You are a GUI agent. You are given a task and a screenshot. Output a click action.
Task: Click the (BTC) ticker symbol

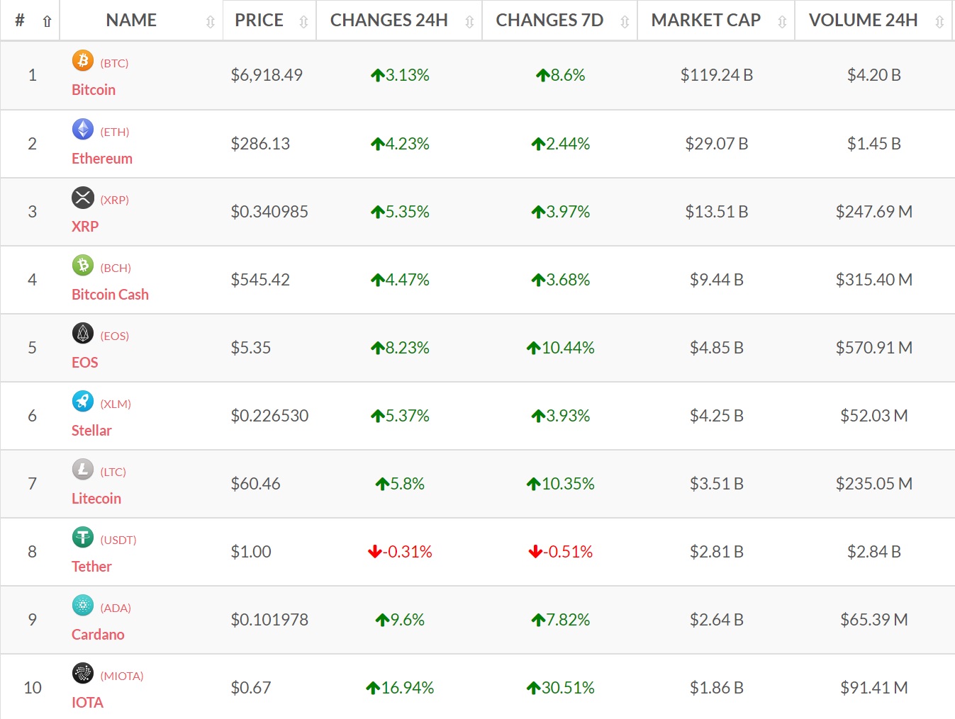click(114, 63)
